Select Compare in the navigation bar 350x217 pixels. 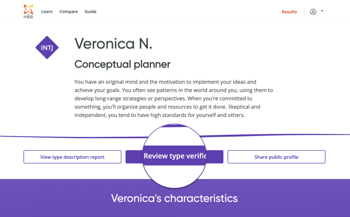(69, 12)
